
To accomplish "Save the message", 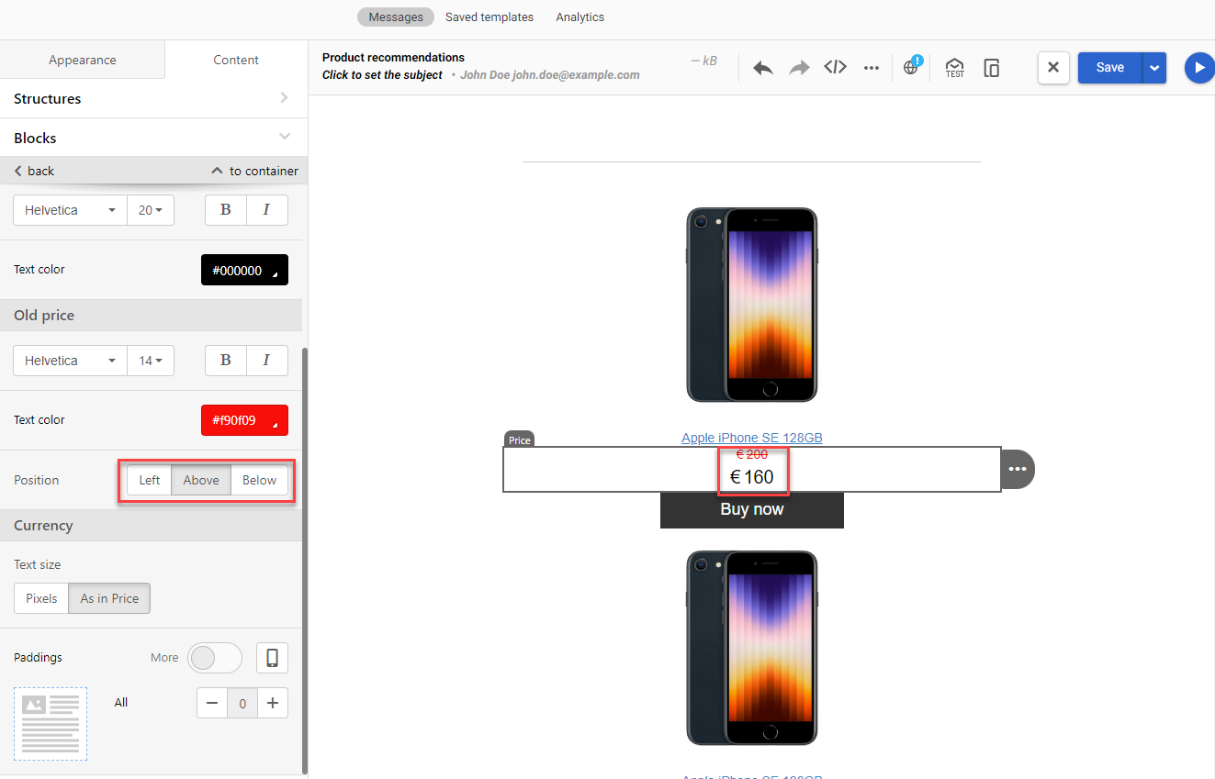I will coord(1109,67).
